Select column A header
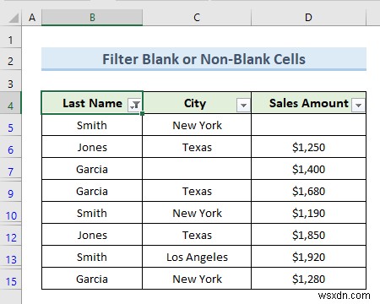Viewport: 380px width, 304px height. pyautogui.click(x=32, y=18)
